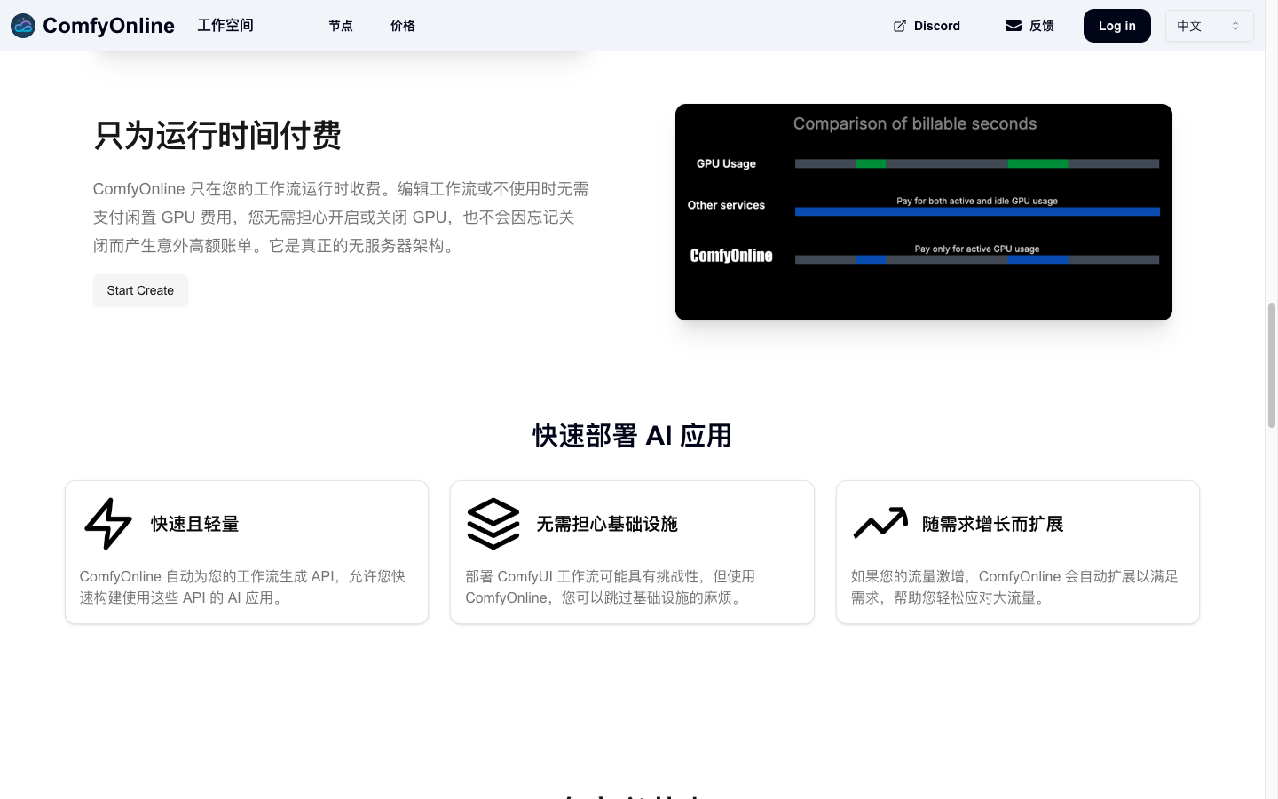Select the 无需担心基础设施 card heading
The height and width of the screenshot is (799, 1278).
[607, 524]
